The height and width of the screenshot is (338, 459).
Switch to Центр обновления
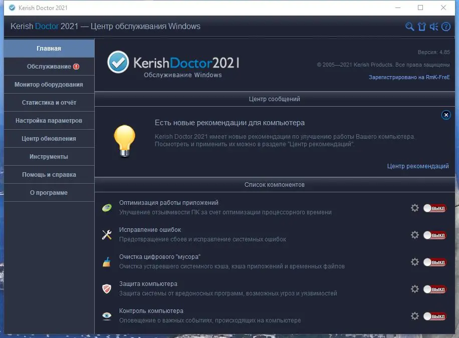[x=49, y=139]
